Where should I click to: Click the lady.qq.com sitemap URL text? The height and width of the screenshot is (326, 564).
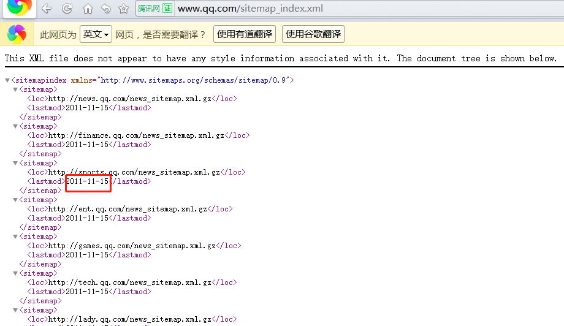tap(129, 319)
